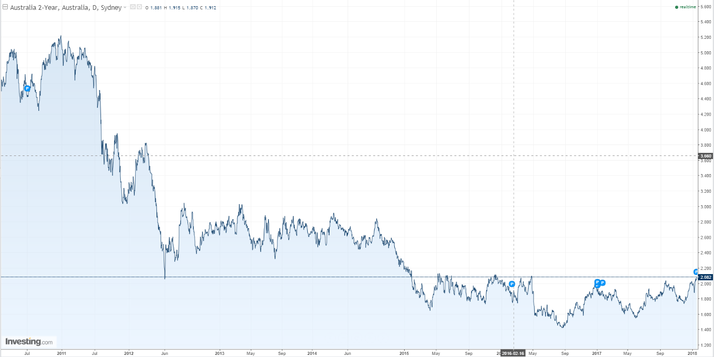The height and width of the screenshot is (357, 714).
Task: Click the crosshair date label '2016-02-16'
Action: click(x=513, y=353)
